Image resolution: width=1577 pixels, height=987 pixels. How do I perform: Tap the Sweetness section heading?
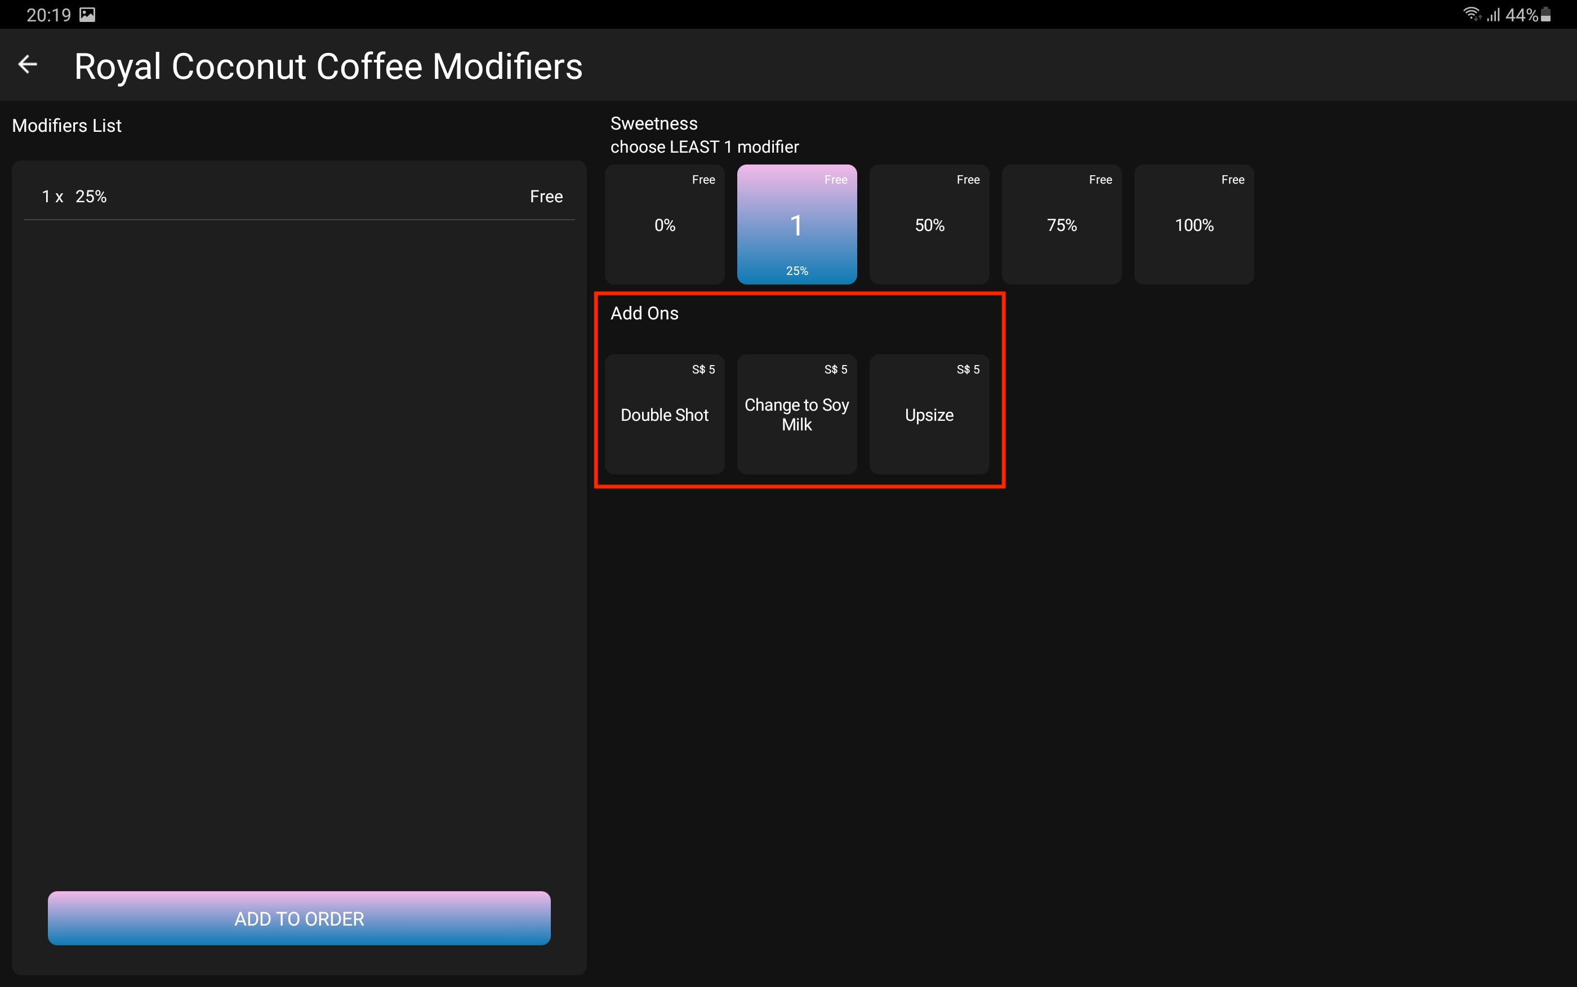tap(654, 123)
